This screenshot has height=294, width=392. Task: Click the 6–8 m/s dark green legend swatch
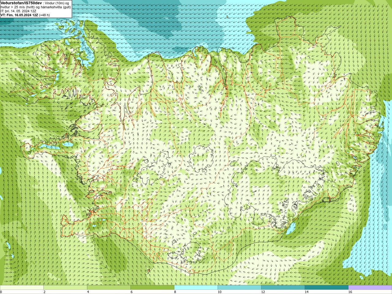click(x=152, y=288)
